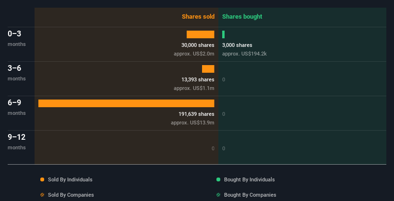
Task: Click the 30,000 shares value
Action: click(x=198, y=45)
